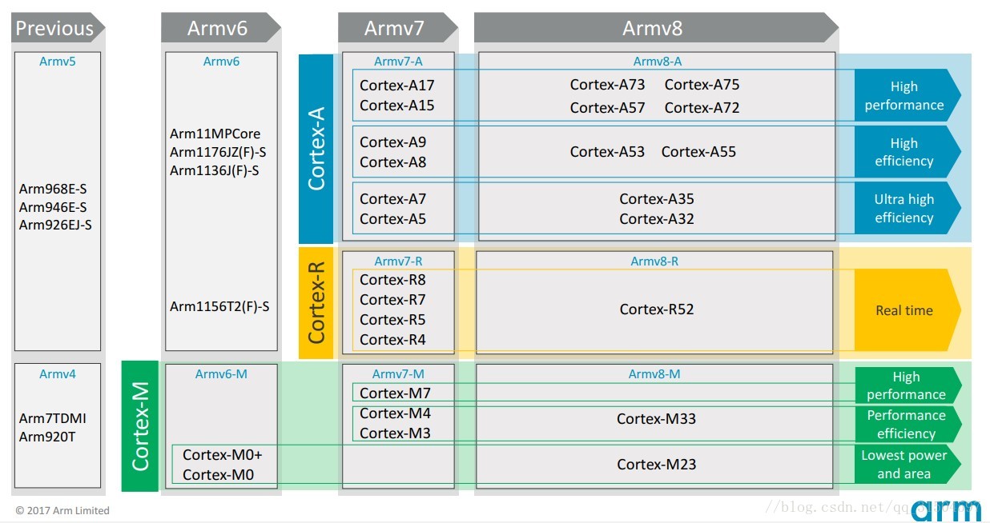Select Arm946E-S text
Screen dimensions: 990x523
[x=53, y=207]
